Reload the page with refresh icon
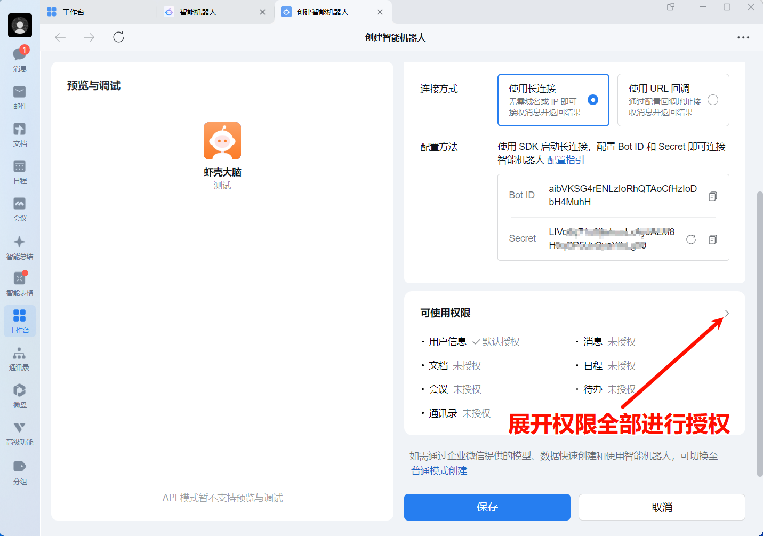 coord(118,37)
